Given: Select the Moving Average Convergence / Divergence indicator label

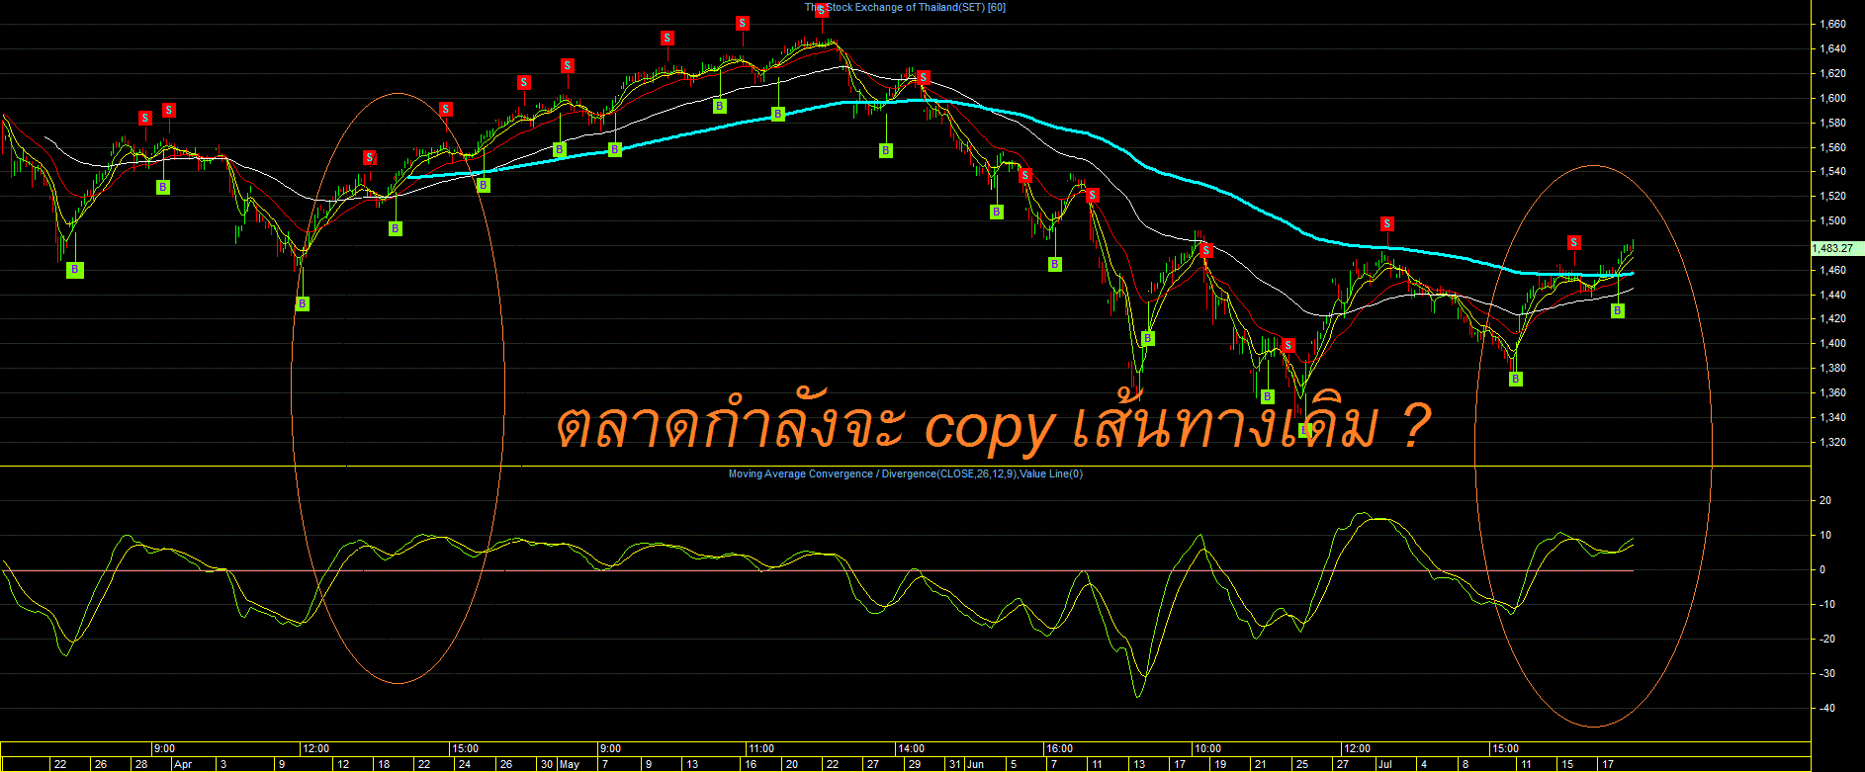Looking at the screenshot, I should click(906, 474).
